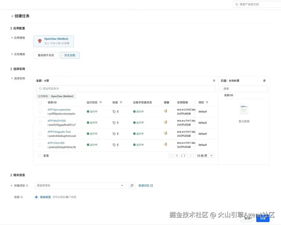Click the back arrow next to 创建任务
The height and width of the screenshot is (225, 281).
point(12,16)
